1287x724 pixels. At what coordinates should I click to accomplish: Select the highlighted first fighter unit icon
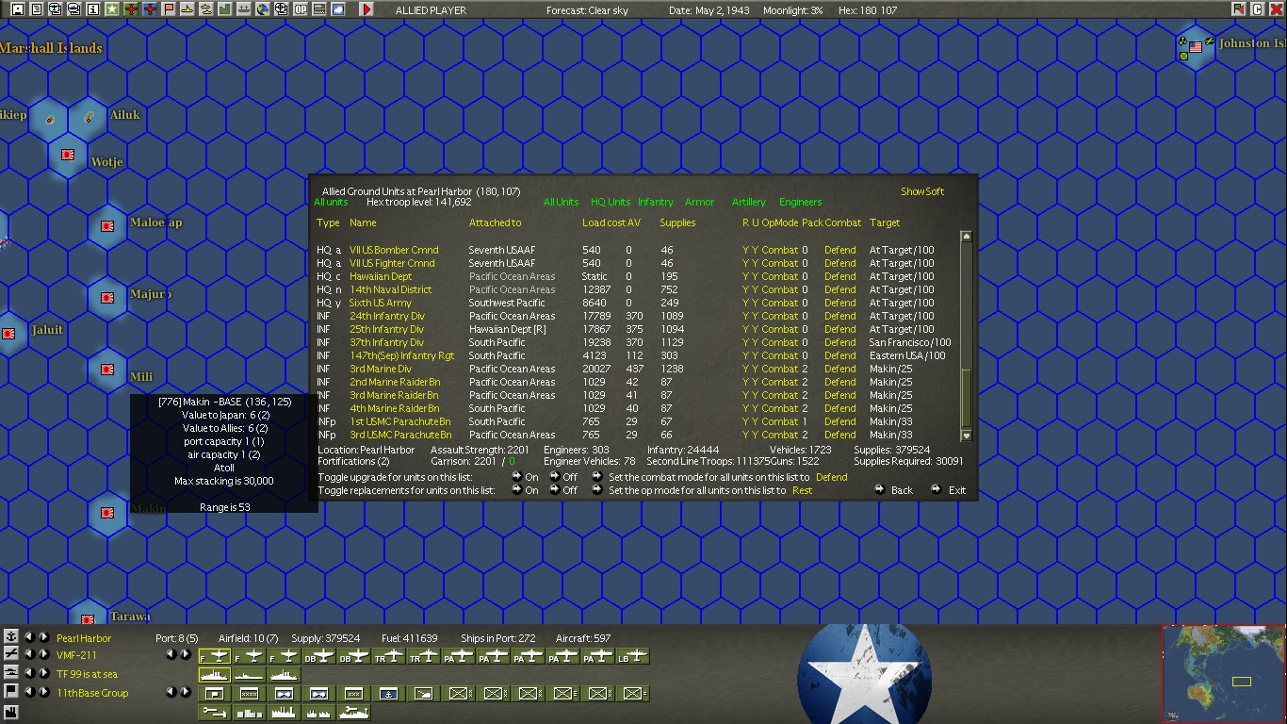coord(215,656)
